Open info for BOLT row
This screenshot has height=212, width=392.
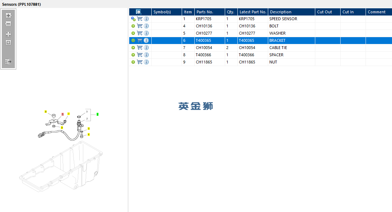(x=146, y=26)
